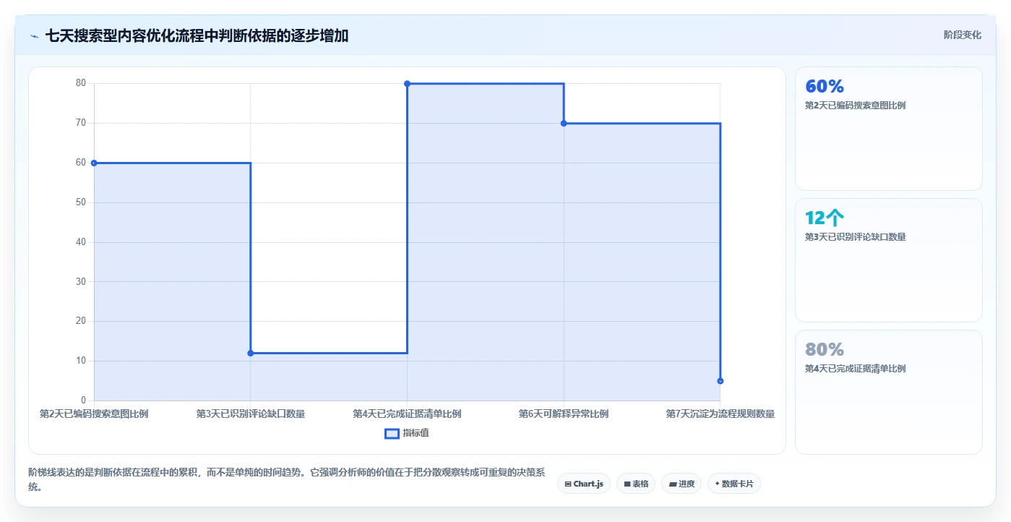Click y-axis tick label 10

(81, 361)
